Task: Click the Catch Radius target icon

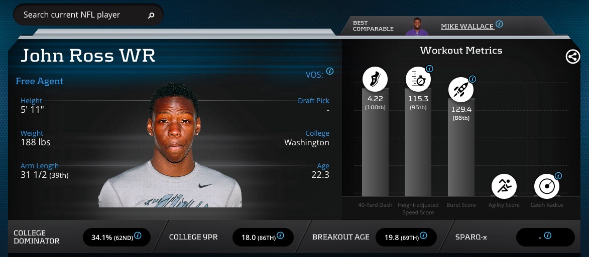Action: tap(547, 186)
